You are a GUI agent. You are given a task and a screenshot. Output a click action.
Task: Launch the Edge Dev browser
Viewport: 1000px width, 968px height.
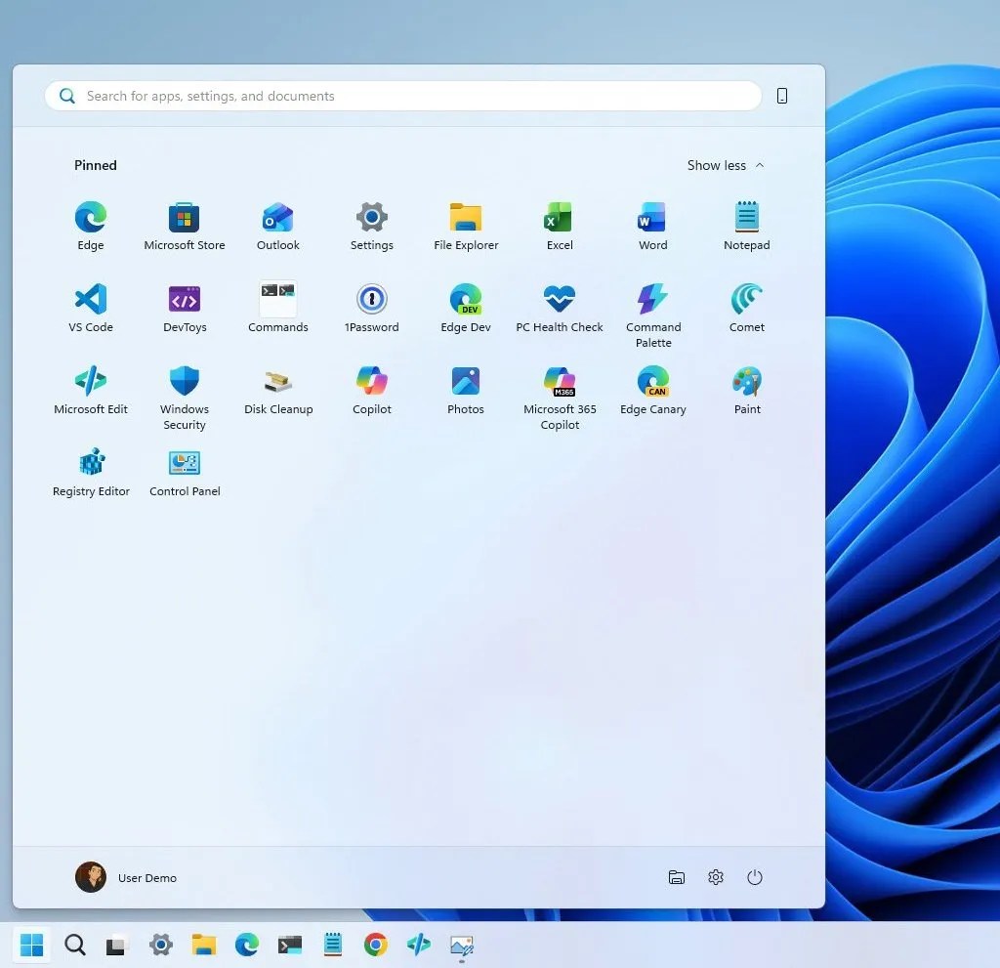[465, 299]
